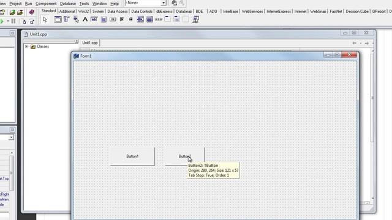This screenshot has width=392, height=220.
Task: Close the lower left docked panel
Action: (12, 130)
